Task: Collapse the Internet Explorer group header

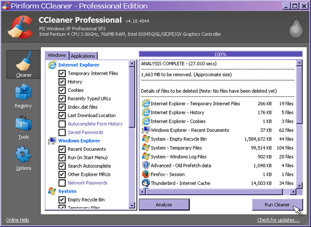Action: point(78,65)
